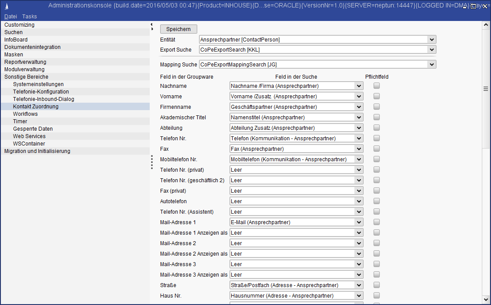Viewport: 491px width, 305px height.
Task: Enable Pflichtfeld checkbox for Nachname
Action: [x=376, y=86]
